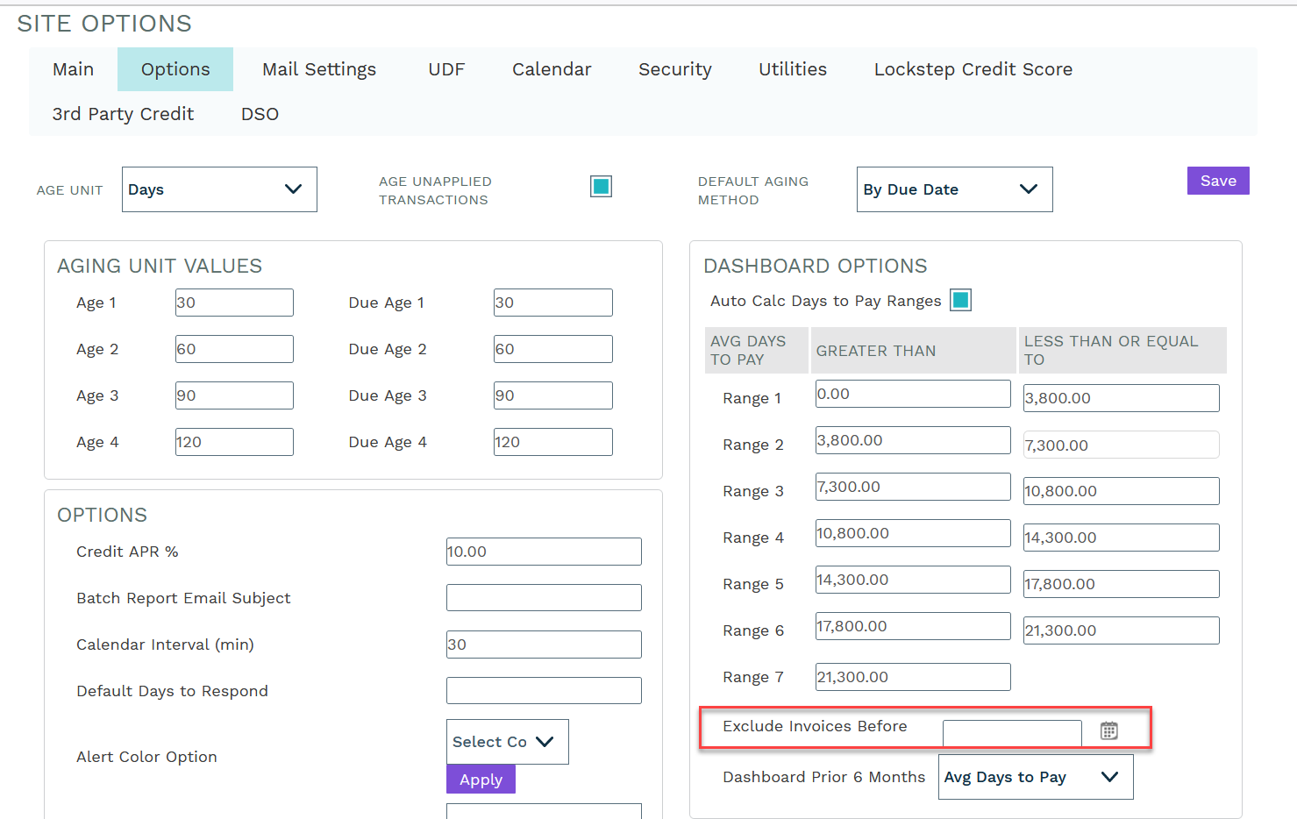
Task: Click Range 7 Greater Than field
Action: [x=912, y=677]
